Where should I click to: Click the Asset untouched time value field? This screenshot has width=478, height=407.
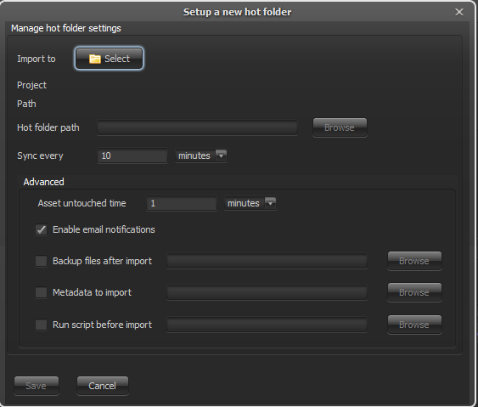pyautogui.click(x=182, y=203)
